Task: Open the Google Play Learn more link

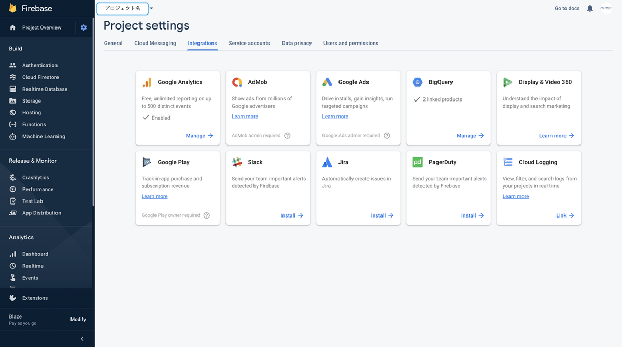Action: (154, 196)
